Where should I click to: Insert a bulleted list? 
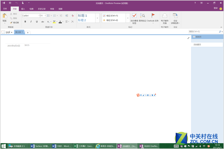(49, 15)
